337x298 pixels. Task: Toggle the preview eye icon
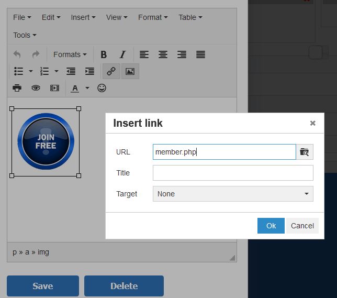coord(36,88)
